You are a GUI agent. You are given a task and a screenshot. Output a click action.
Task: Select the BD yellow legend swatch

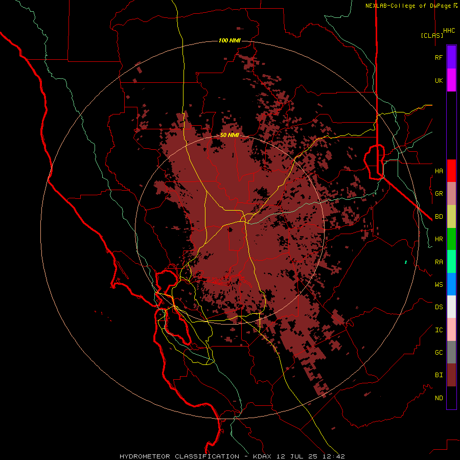[x=451, y=217]
